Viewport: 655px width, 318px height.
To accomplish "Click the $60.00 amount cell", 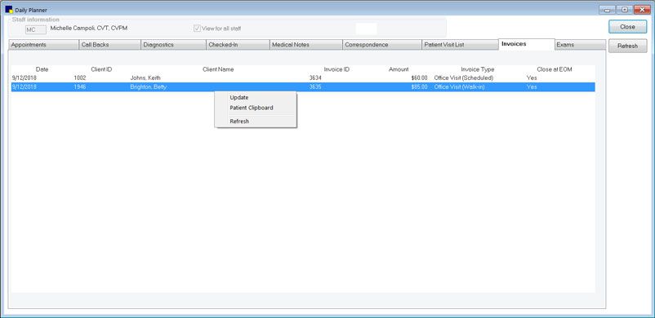I will [x=419, y=78].
